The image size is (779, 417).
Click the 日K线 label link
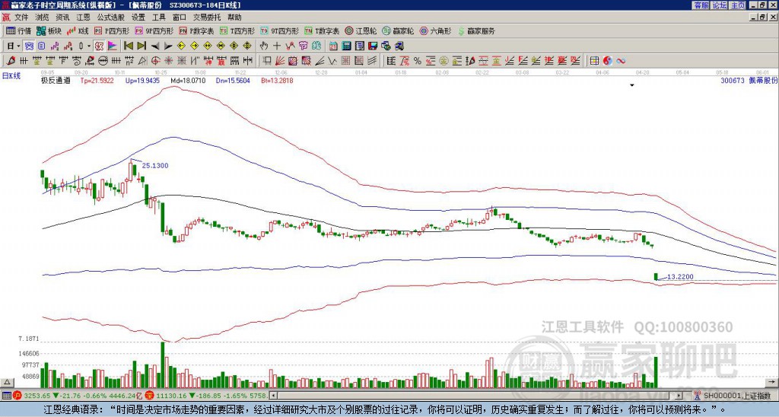[x=11, y=76]
